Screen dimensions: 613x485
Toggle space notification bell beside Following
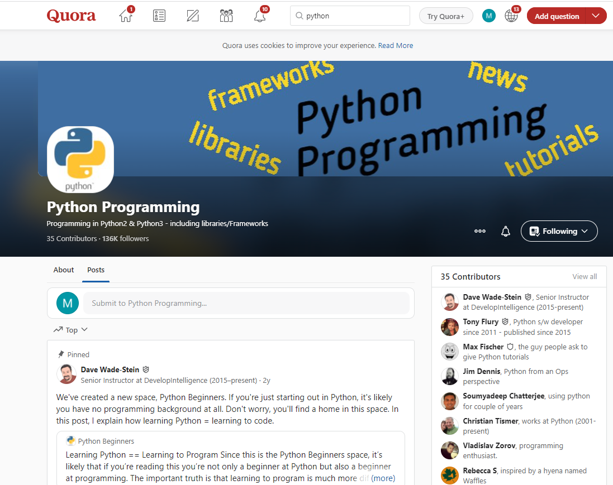click(x=506, y=231)
